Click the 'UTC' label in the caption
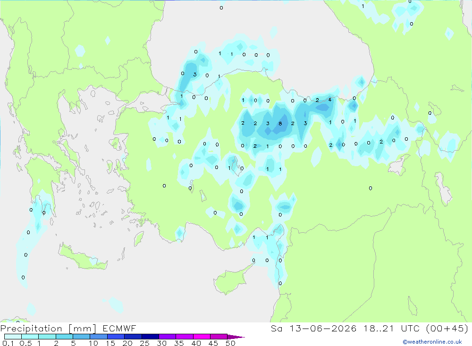The height and width of the screenshot is (346, 472). click(410, 328)
